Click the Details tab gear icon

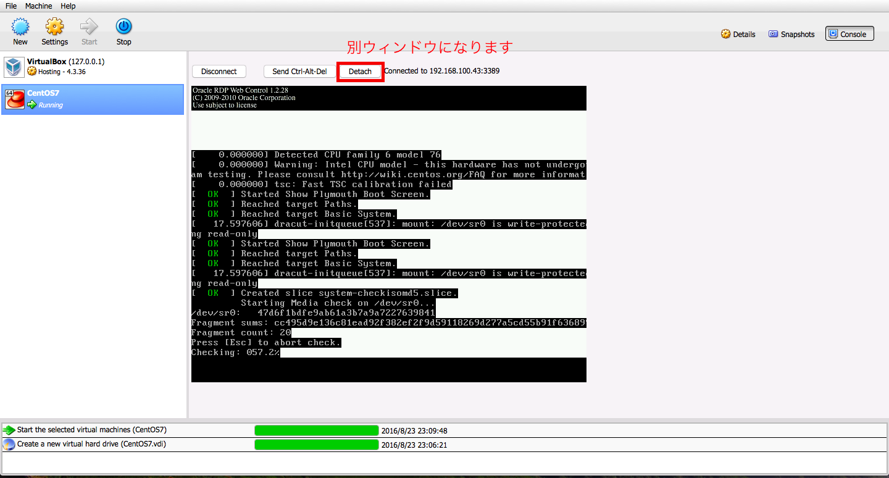pos(726,34)
